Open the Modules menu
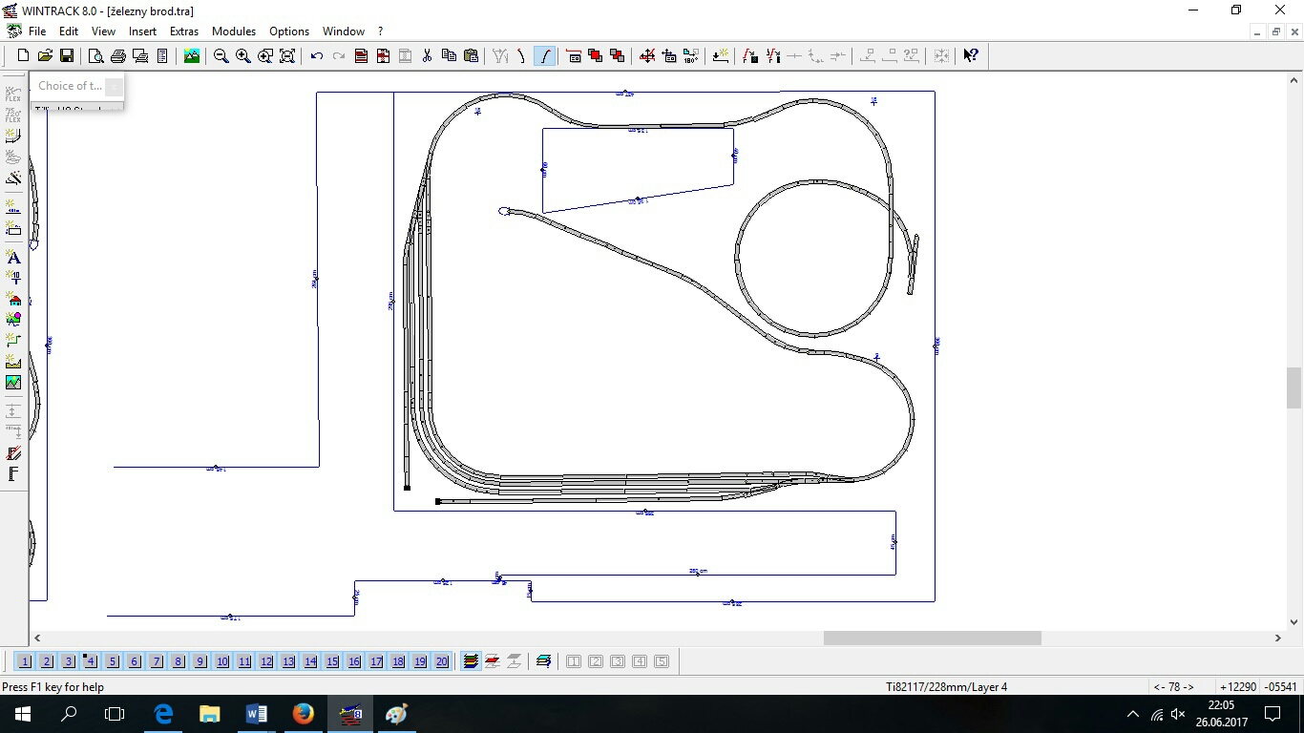The image size is (1304, 733). pyautogui.click(x=234, y=31)
